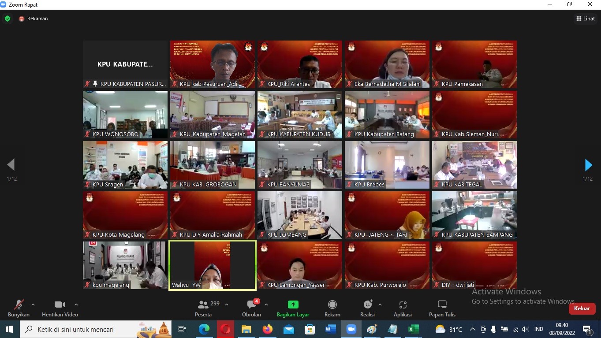
Task: Open the Reaksi reactions picker
Action: point(367,308)
